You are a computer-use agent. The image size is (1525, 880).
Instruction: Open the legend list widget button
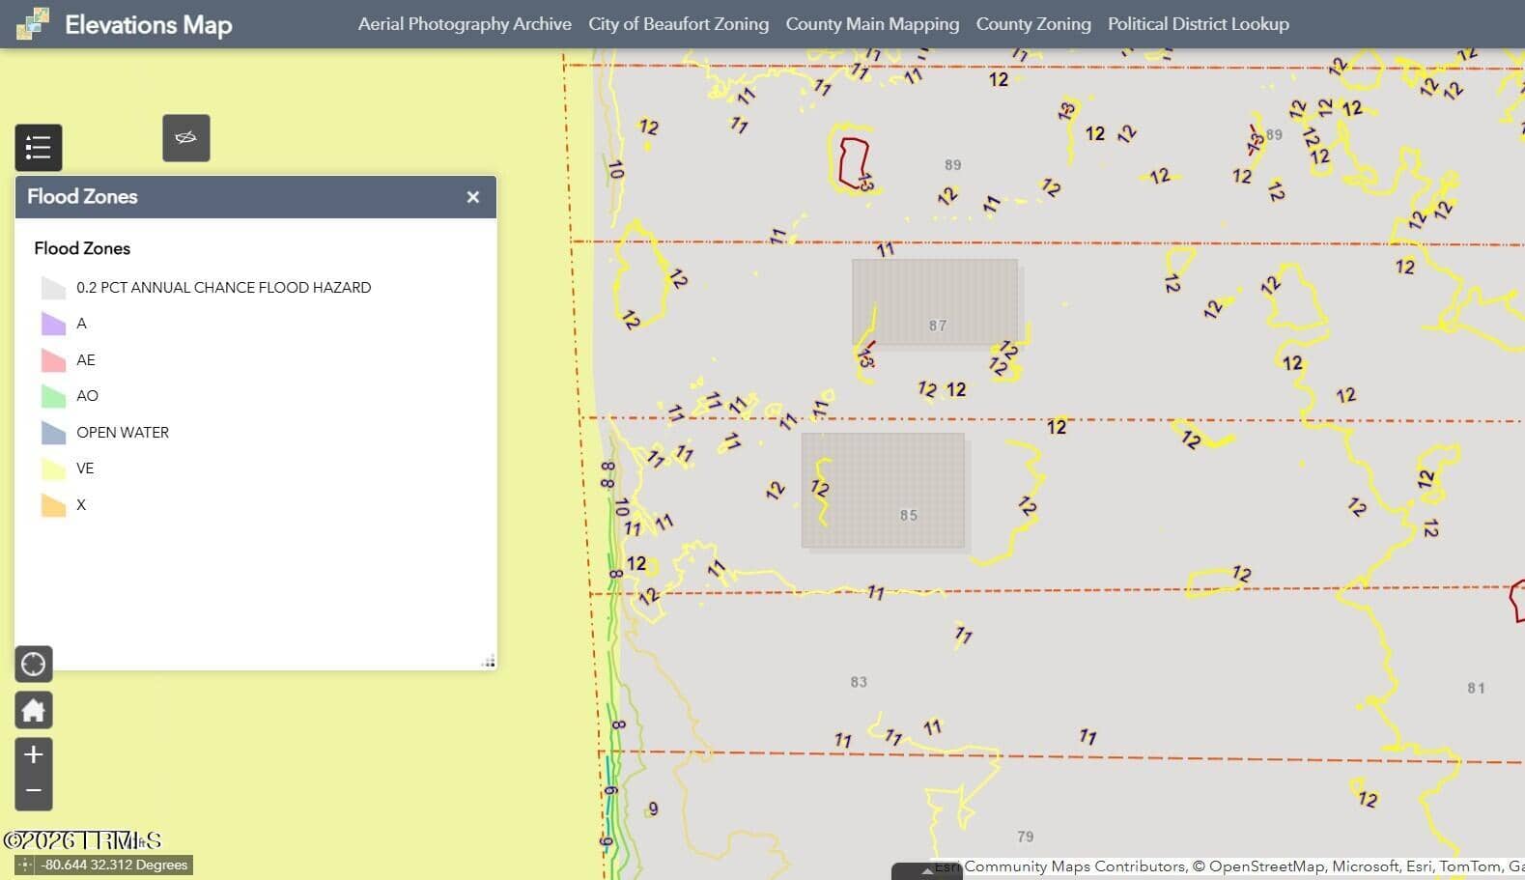coord(39,148)
